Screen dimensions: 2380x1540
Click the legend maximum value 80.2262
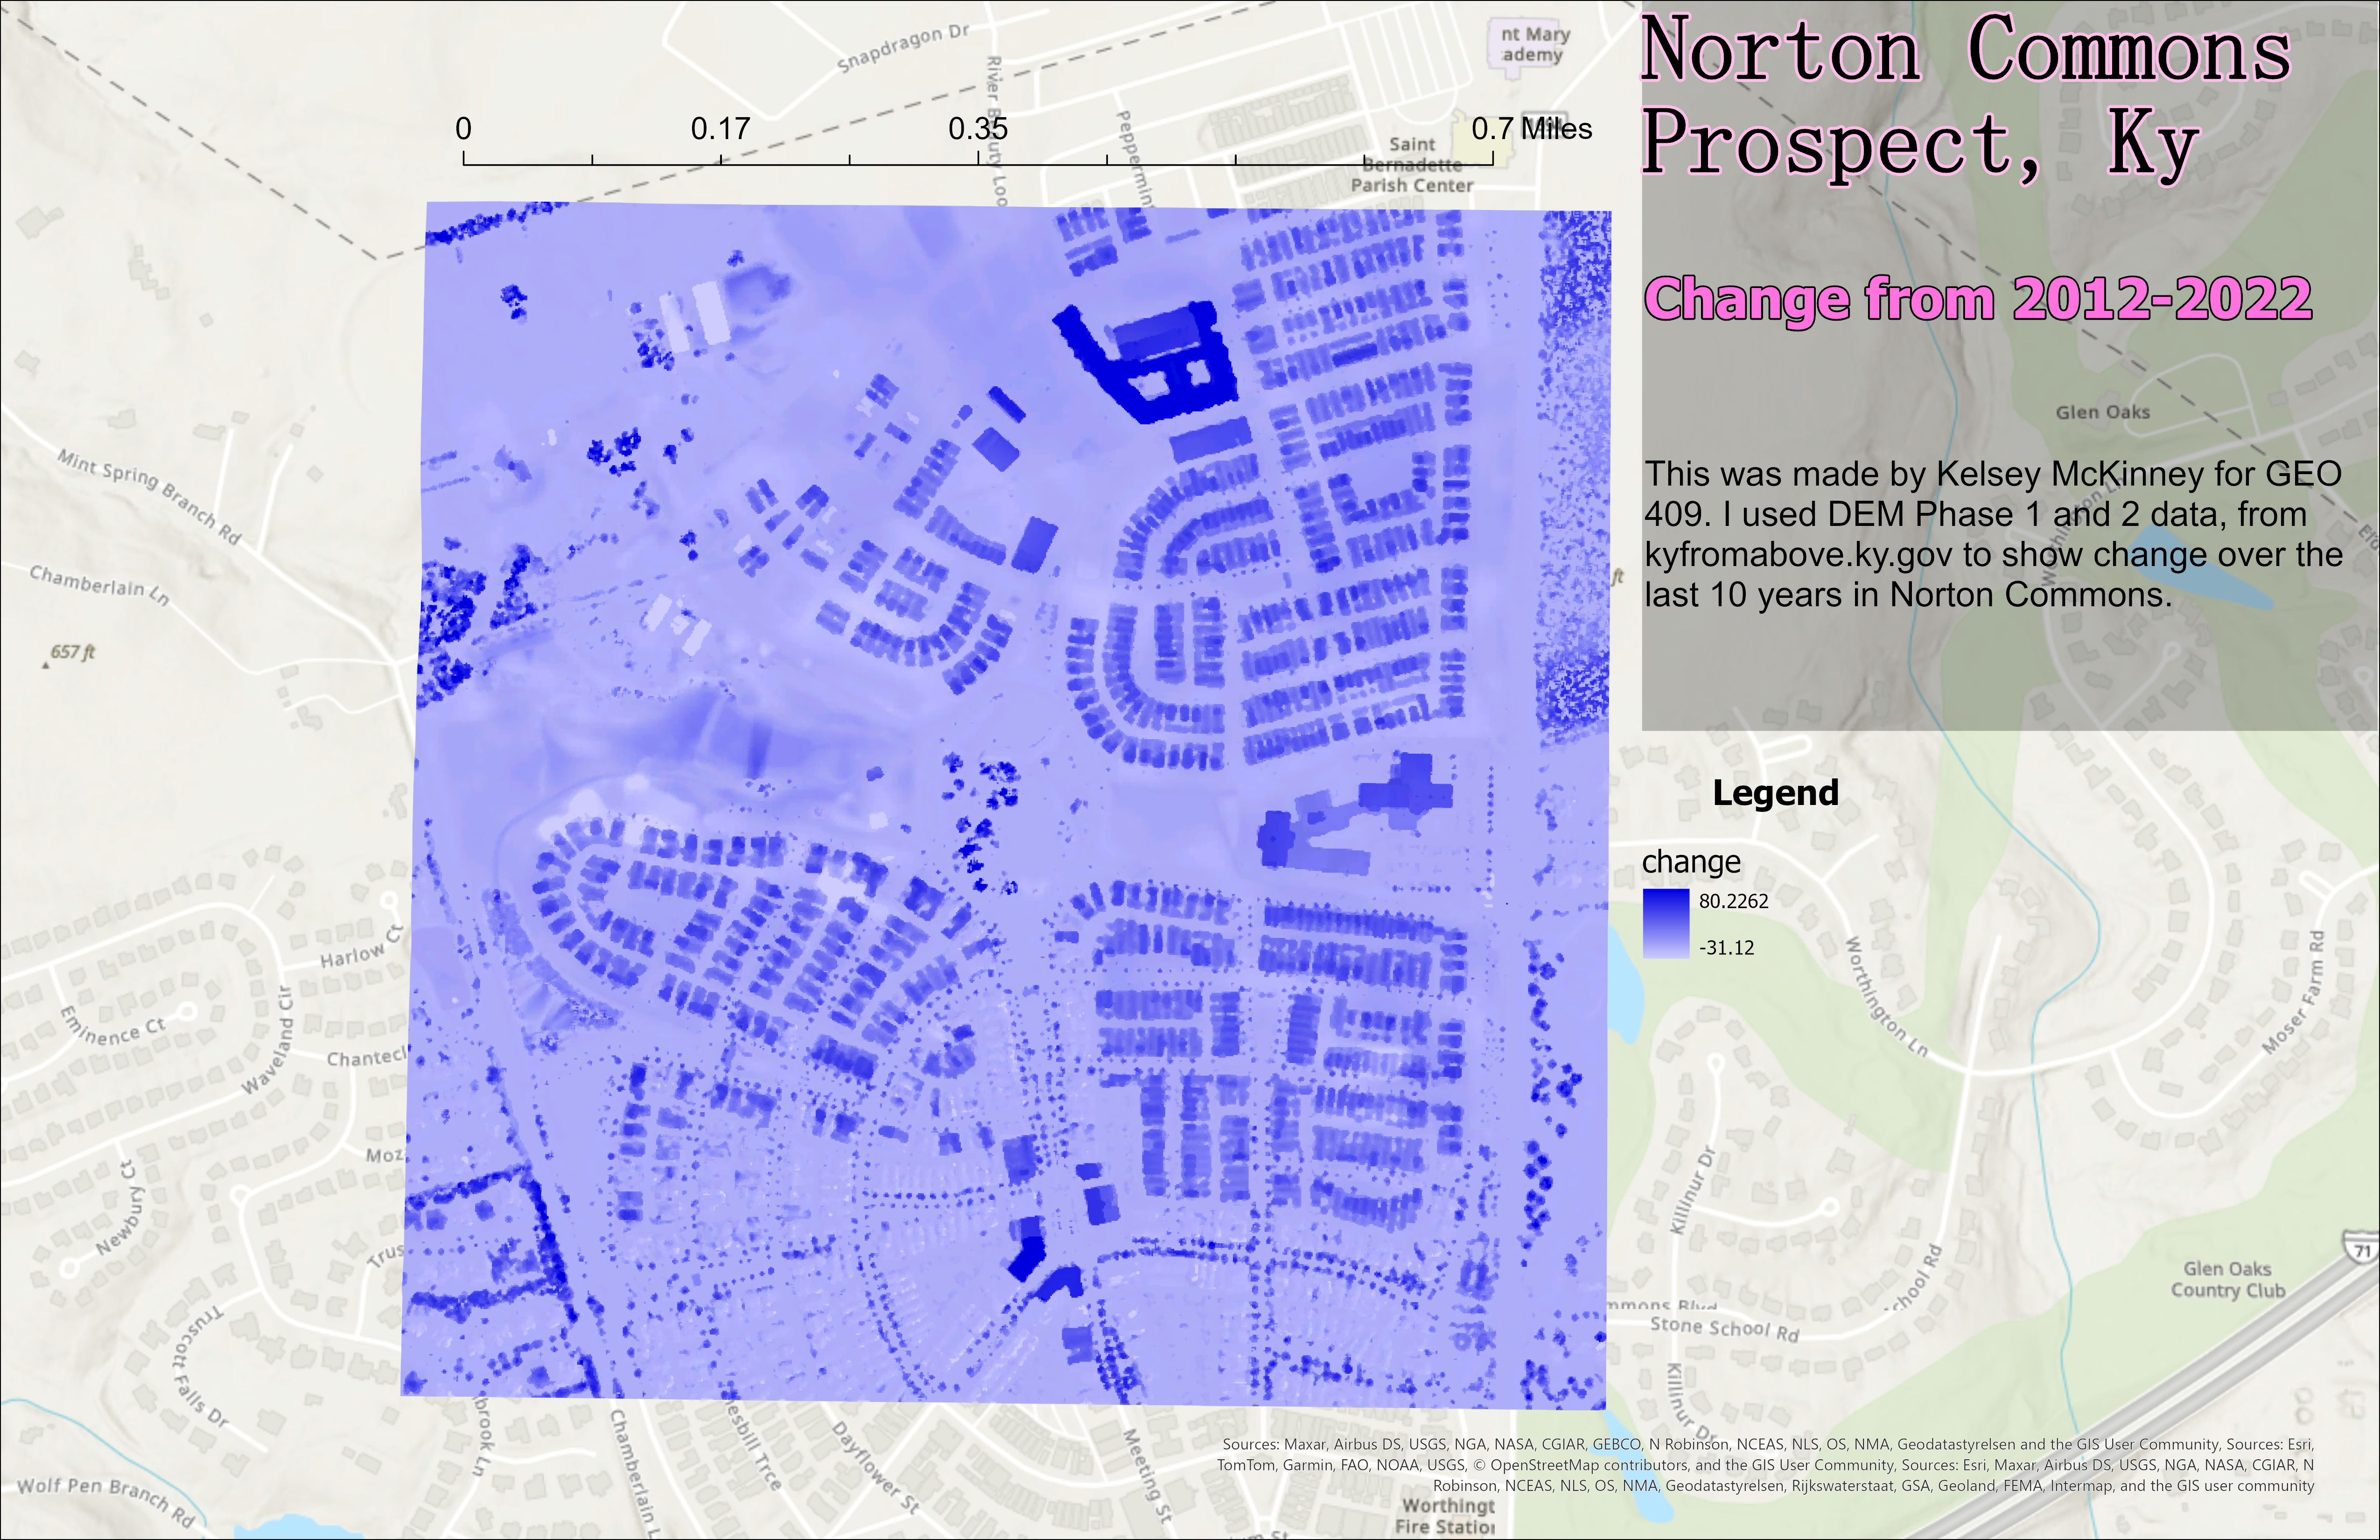coord(1733,901)
